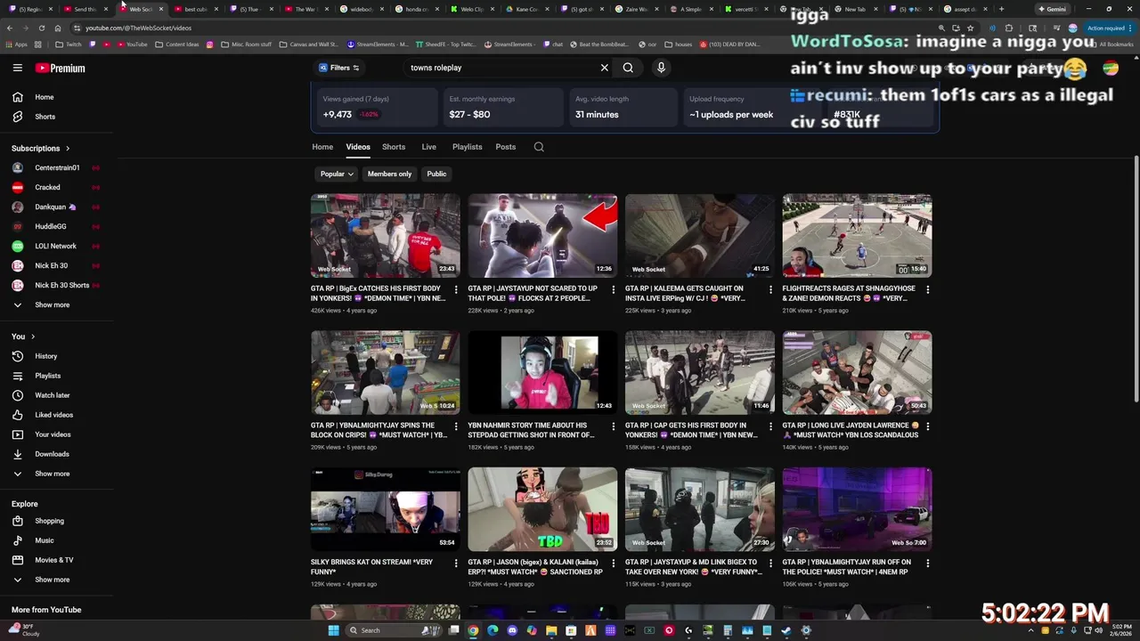Switch to the channel Home tab
The width and height of the screenshot is (1140, 641).
(322, 147)
